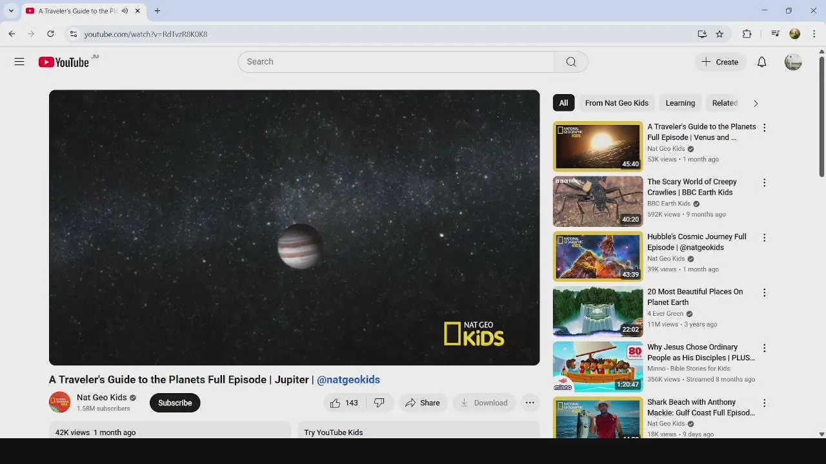Open the Chrome three-dot menu

814,34
